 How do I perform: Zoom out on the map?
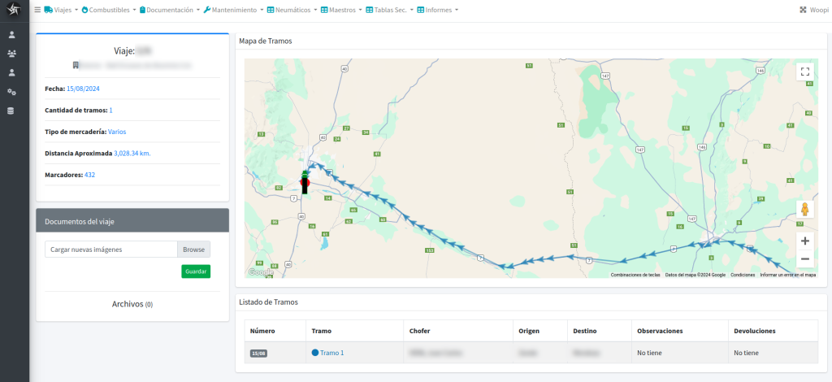tap(804, 259)
